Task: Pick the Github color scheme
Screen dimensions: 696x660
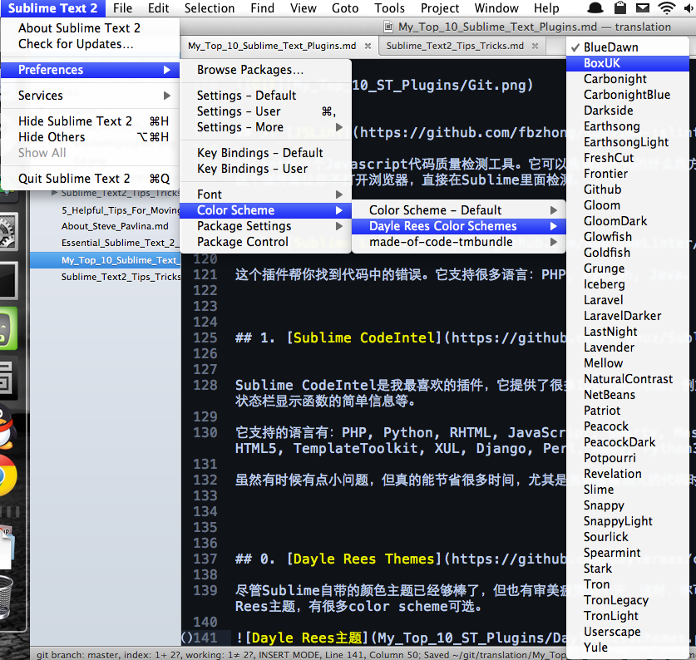Action: coord(628,189)
